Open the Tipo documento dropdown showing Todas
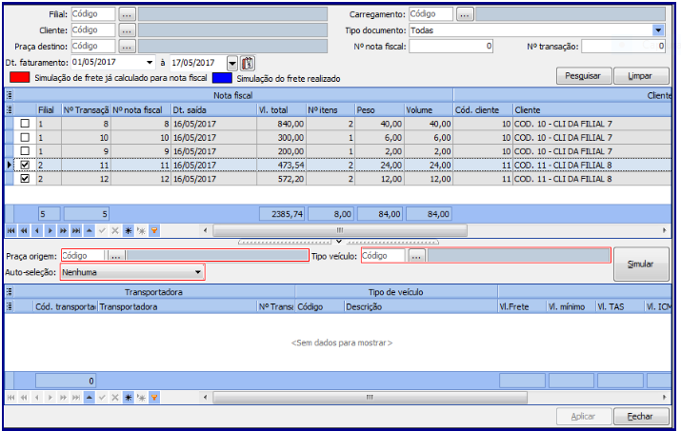Screen dimensions: 681x431 pos(658,30)
